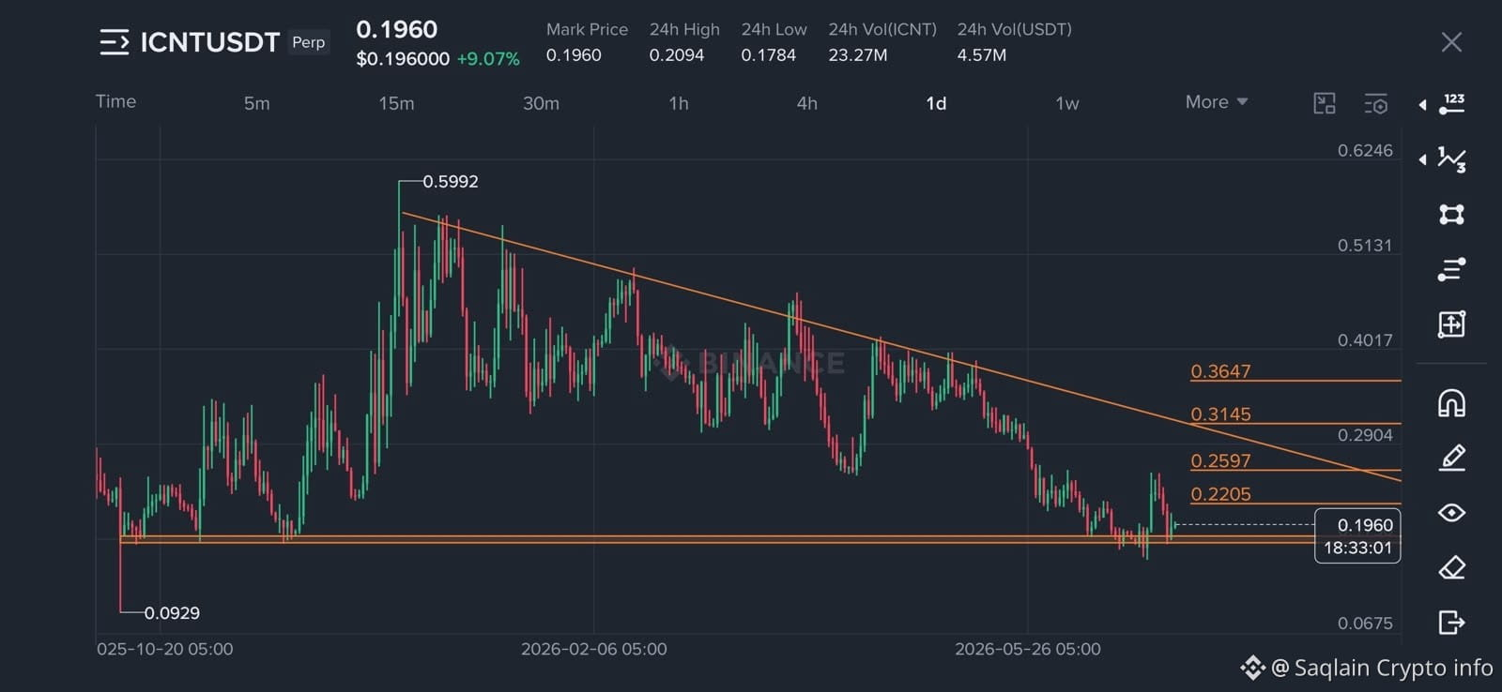Expand trend line tool variants arrow
Viewport: 1502px width, 692px height.
coord(1422,104)
